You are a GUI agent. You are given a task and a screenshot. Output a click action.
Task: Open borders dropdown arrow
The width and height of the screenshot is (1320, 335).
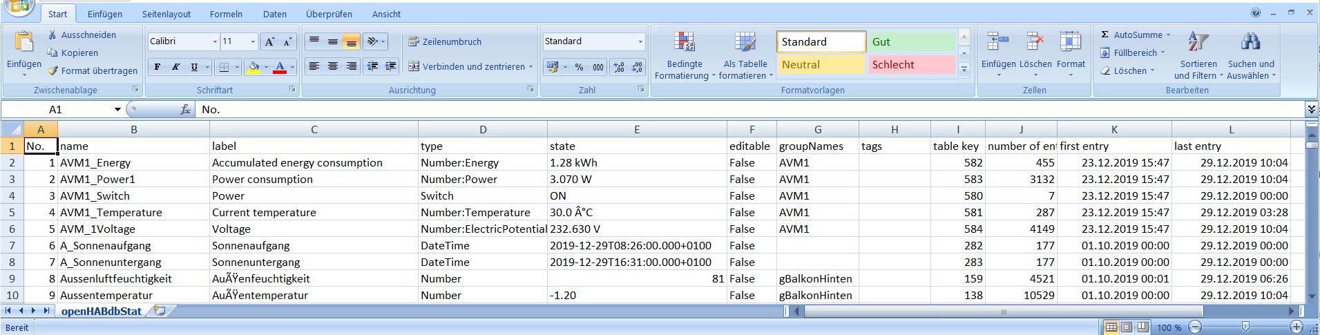click(x=238, y=67)
